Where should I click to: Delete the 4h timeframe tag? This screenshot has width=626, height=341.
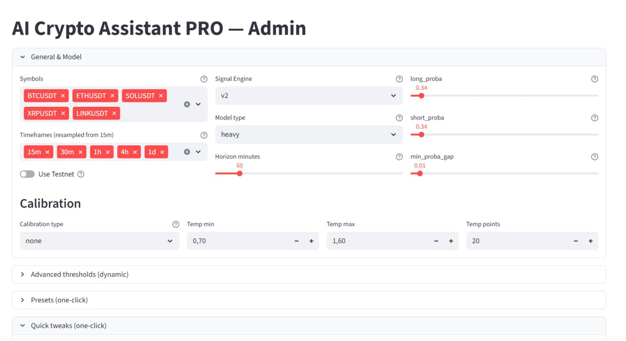[x=135, y=152]
